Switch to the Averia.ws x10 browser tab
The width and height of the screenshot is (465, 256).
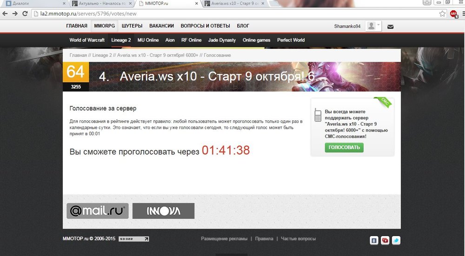pyautogui.click(x=232, y=4)
